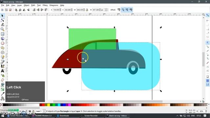
Task: Toggle move patterns with objects
Action: [x=131, y=10]
